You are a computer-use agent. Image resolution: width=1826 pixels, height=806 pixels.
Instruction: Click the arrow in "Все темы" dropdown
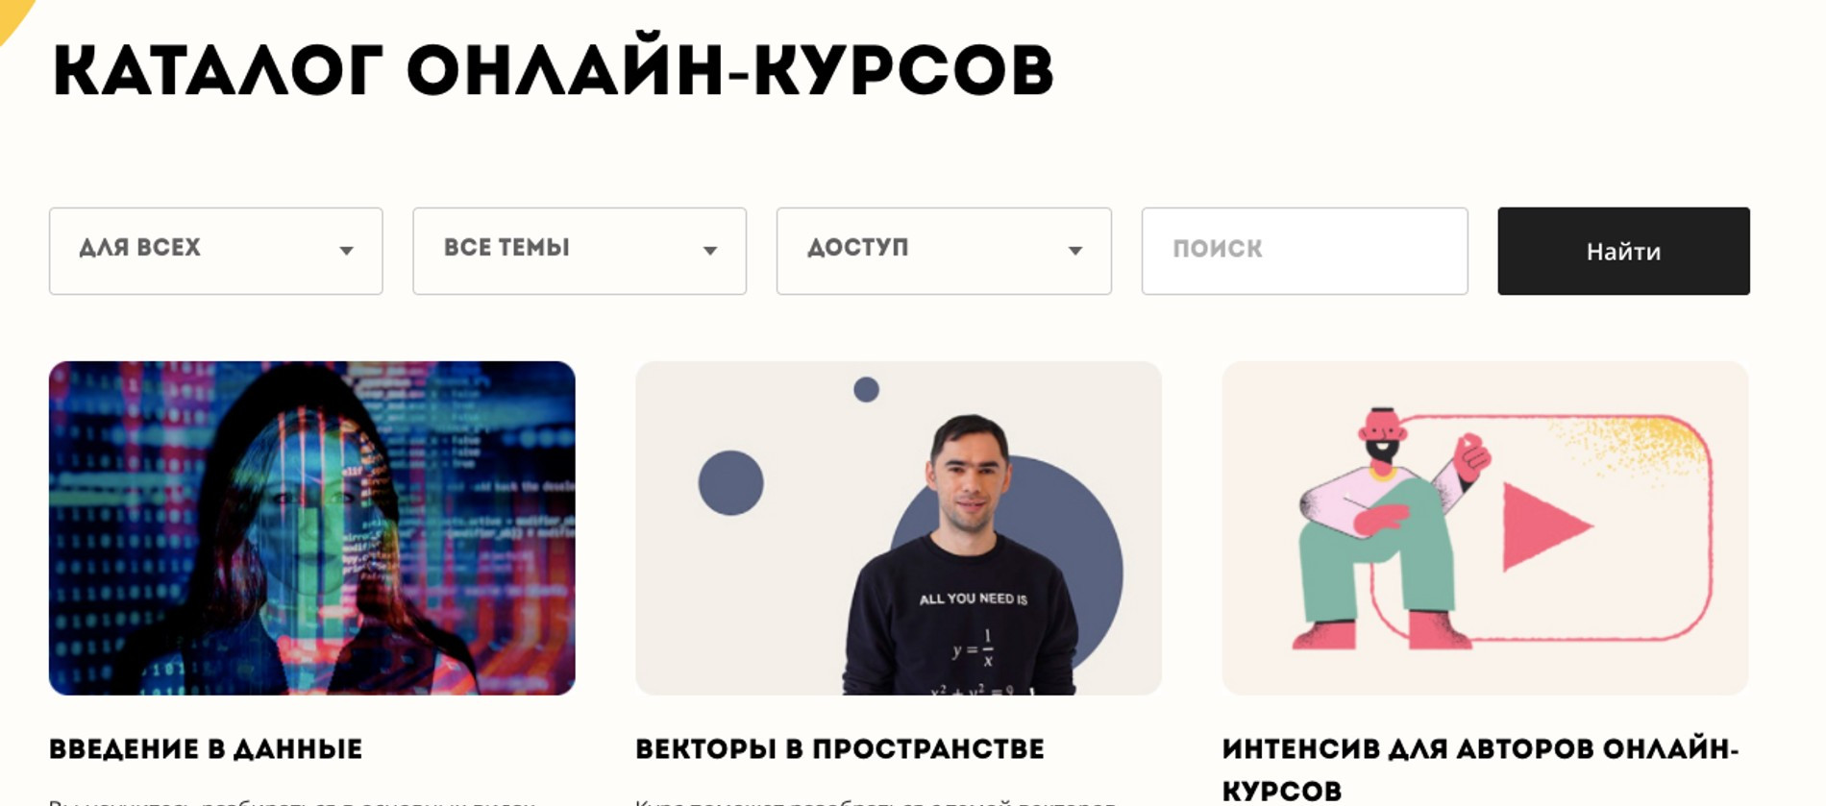coord(710,251)
